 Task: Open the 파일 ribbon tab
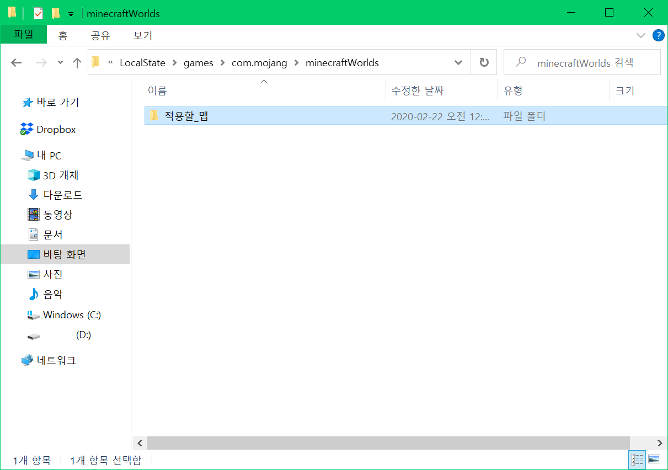pyautogui.click(x=23, y=34)
